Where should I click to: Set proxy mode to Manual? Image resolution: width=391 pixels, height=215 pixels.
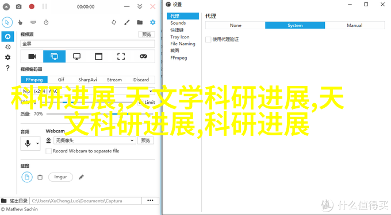tap(355, 25)
